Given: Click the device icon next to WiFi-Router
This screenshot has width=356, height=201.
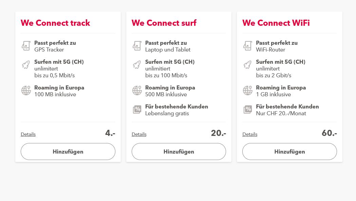Looking at the screenshot, I should tap(248, 46).
